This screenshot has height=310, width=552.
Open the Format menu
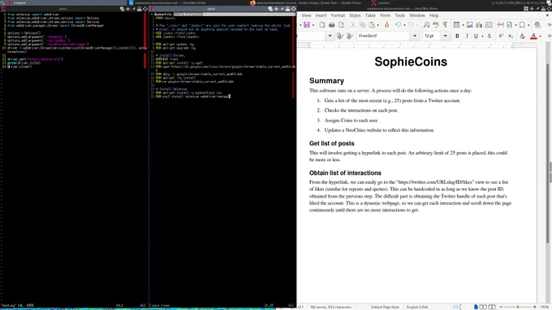coord(338,15)
